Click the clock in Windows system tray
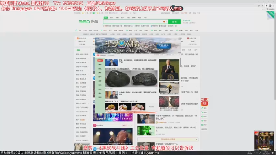 click(x=266, y=153)
